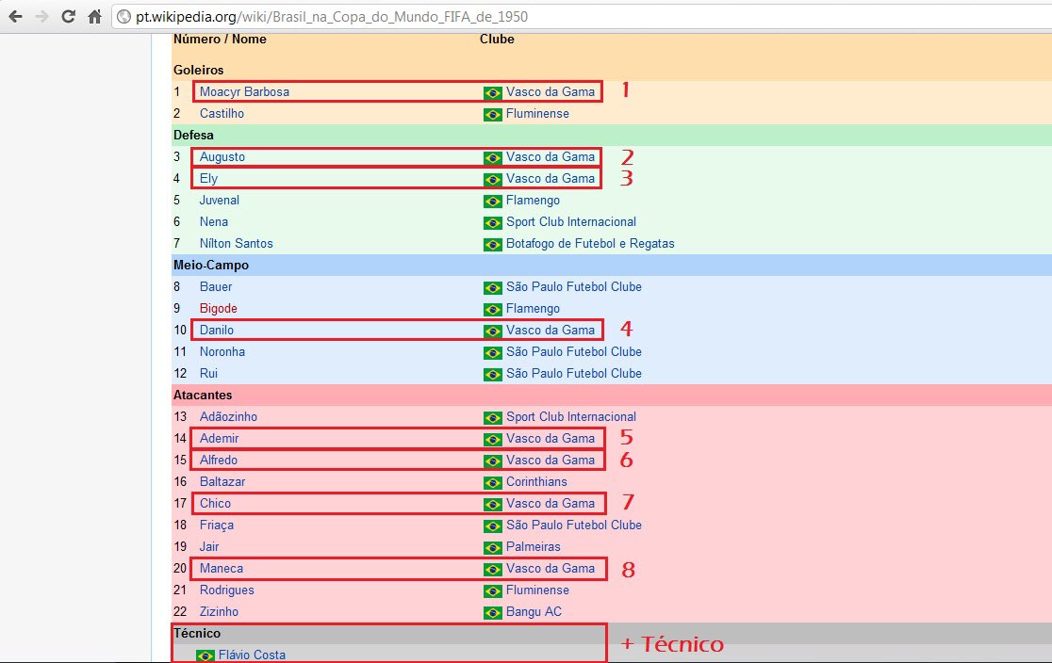
Task: Click the flag icon in Noronha's row
Action: coord(492,352)
